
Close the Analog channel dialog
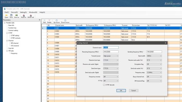pyautogui.click(x=166, y=43)
